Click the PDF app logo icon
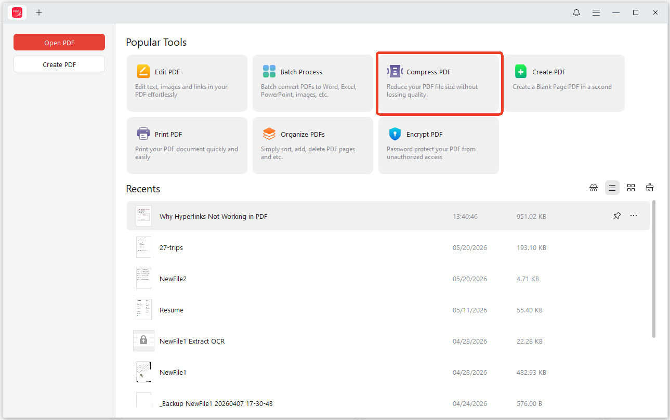The image size is (670, 420). click(x=17, y=12)
